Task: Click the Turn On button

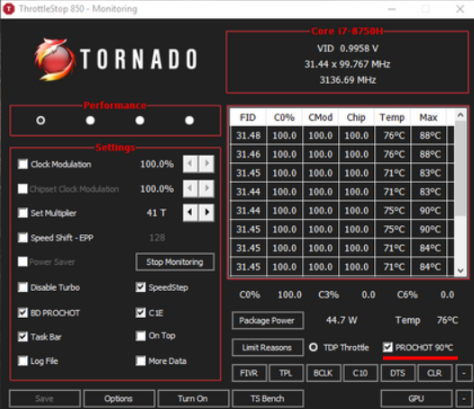Action: pos(193,399)
